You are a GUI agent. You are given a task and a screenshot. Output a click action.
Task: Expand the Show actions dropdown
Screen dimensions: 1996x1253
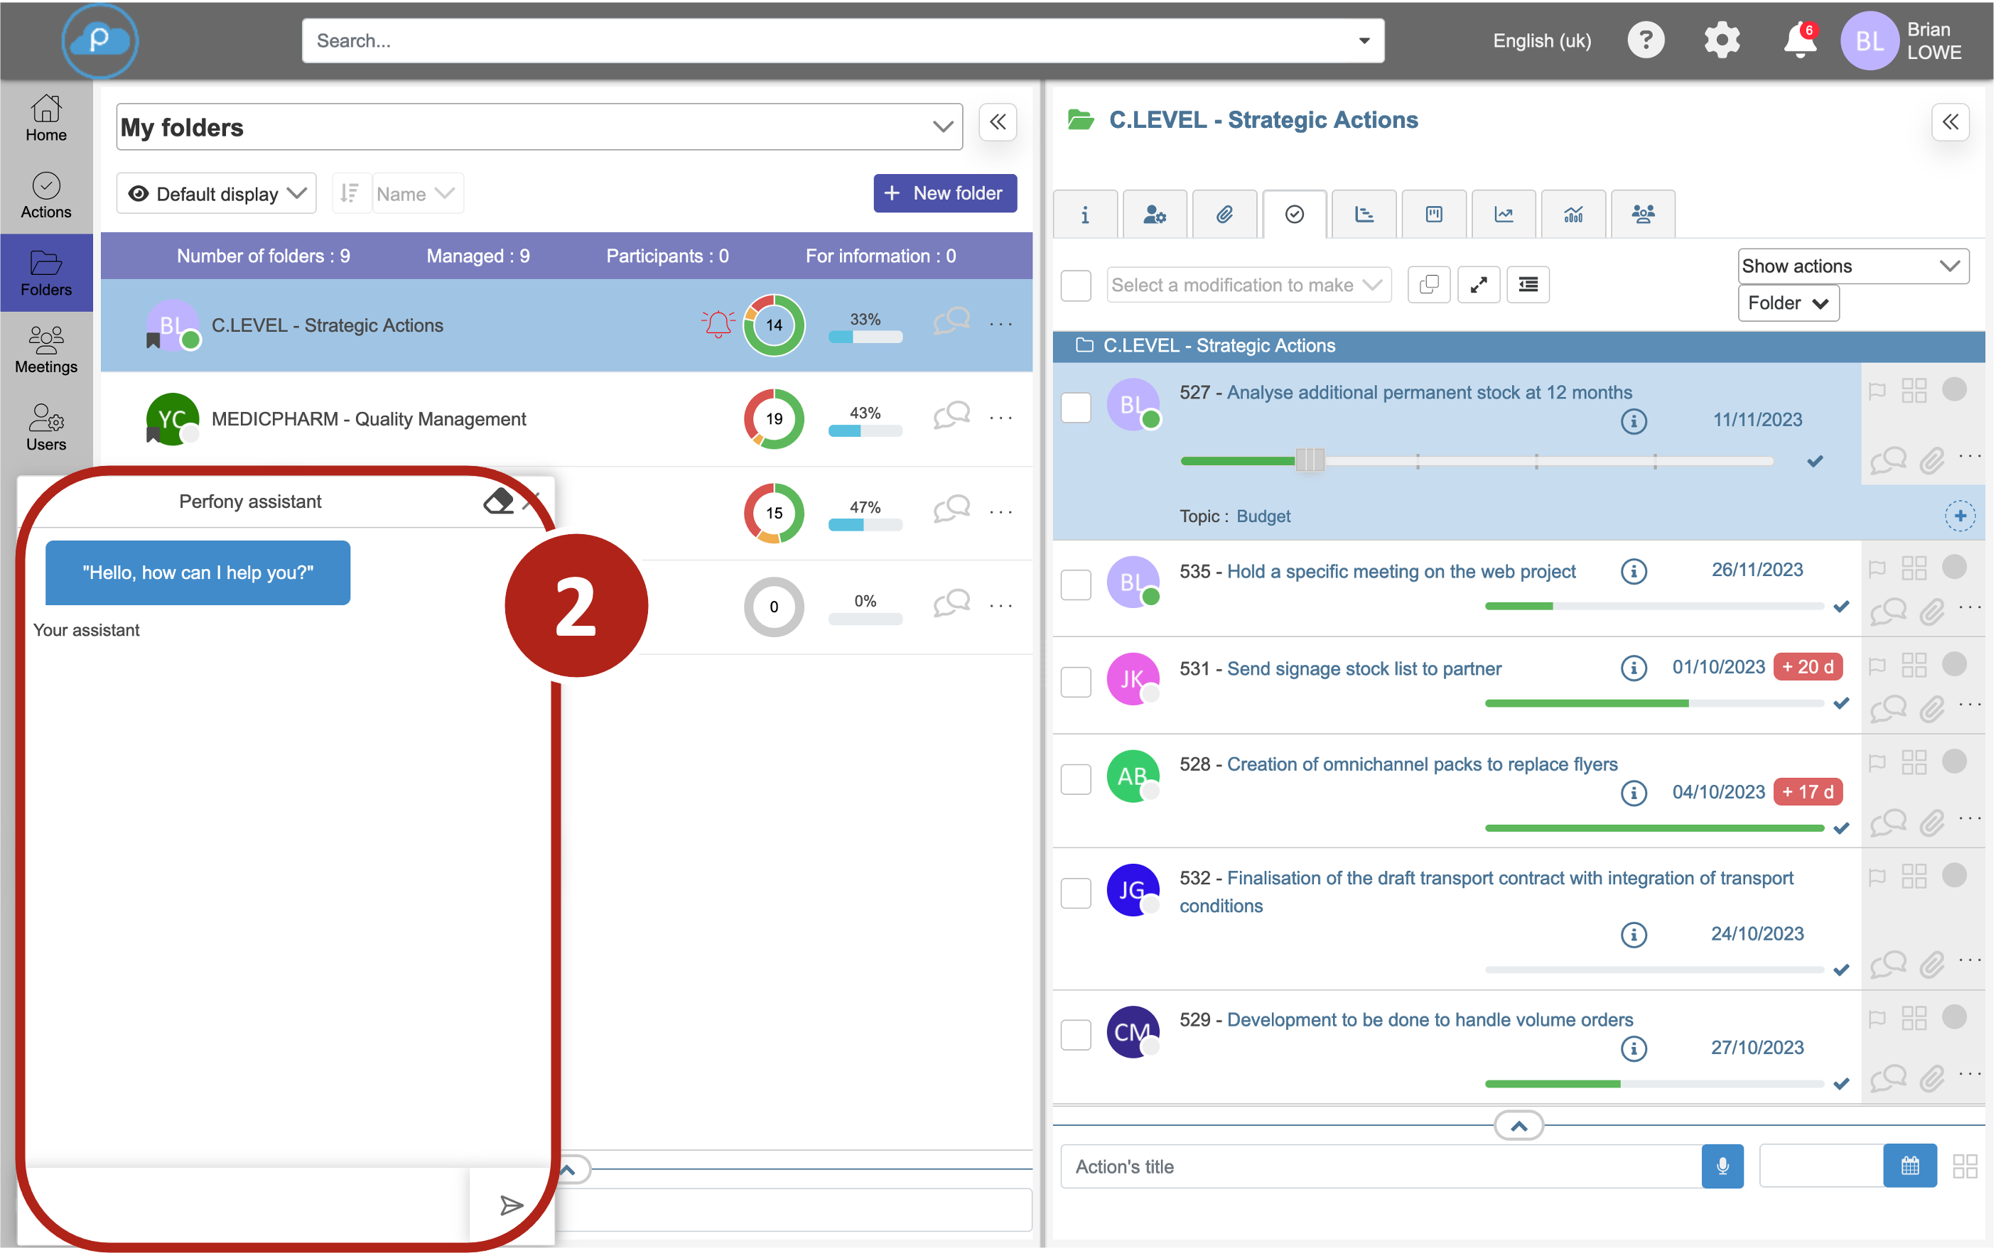1852,266
